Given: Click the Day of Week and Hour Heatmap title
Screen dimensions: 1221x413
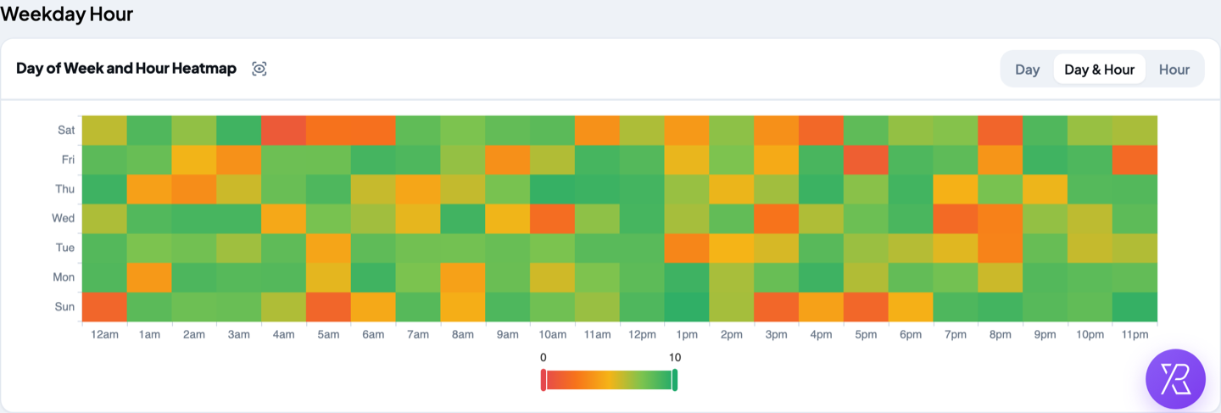Looking at the screenshot, I should (x=126, y=69).
